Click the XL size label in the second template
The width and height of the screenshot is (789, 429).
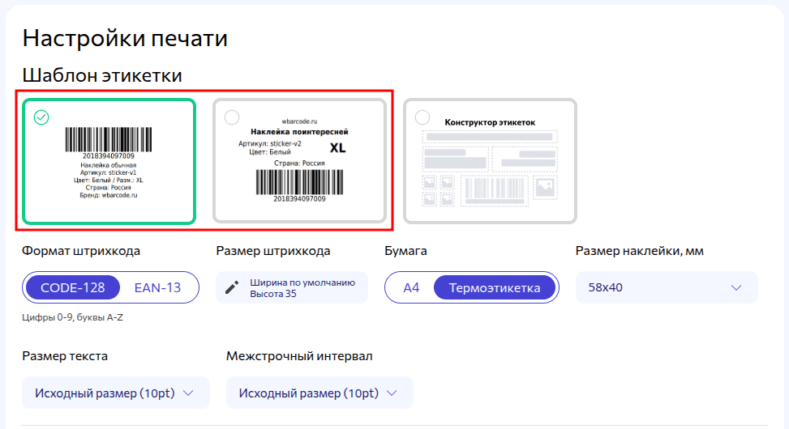pyautogui.click(x=338, y=148)
